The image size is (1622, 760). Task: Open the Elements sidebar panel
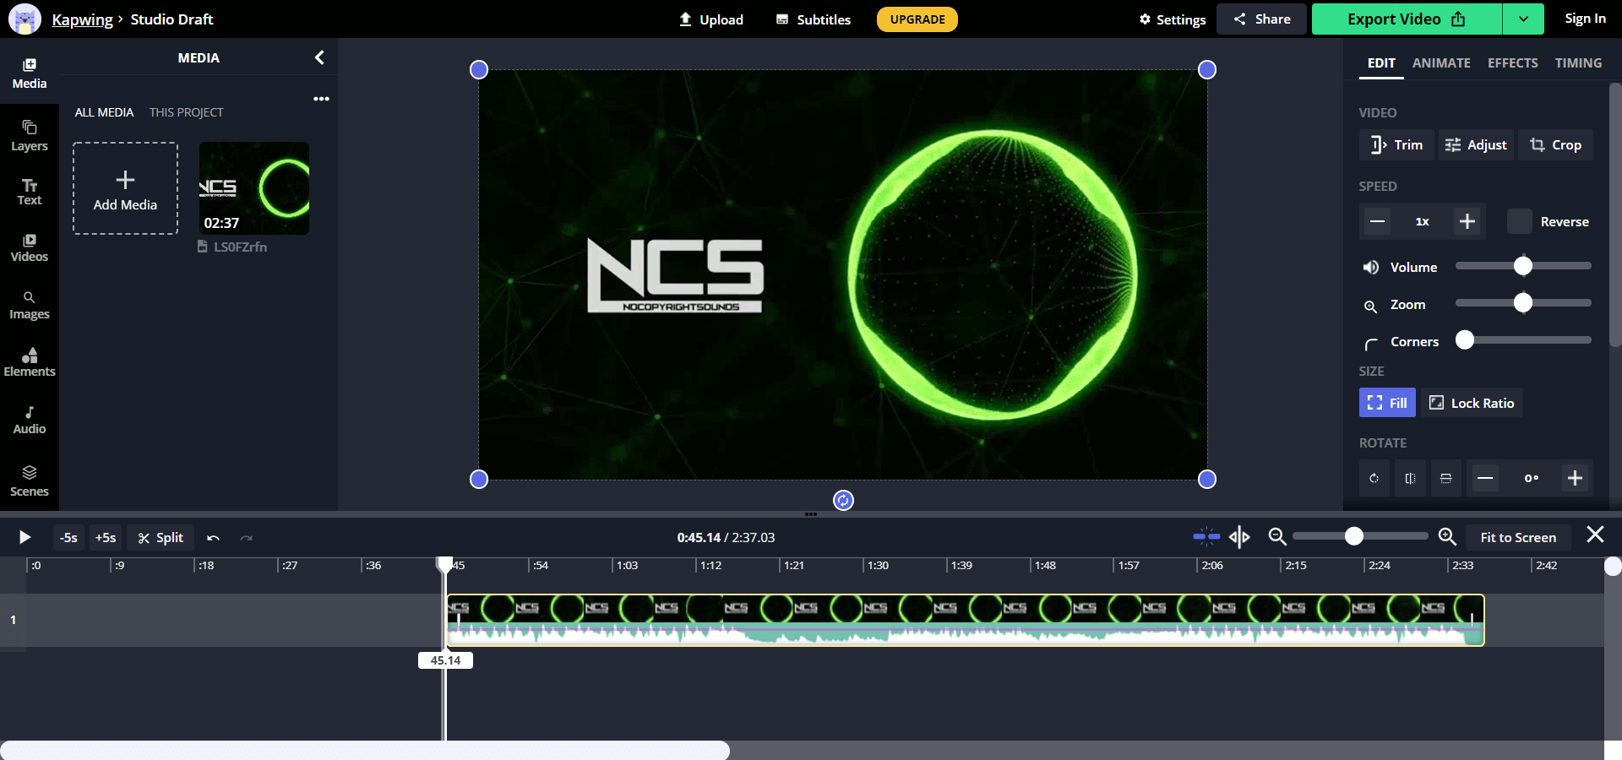pyautogui.click(x=30, y=362)
